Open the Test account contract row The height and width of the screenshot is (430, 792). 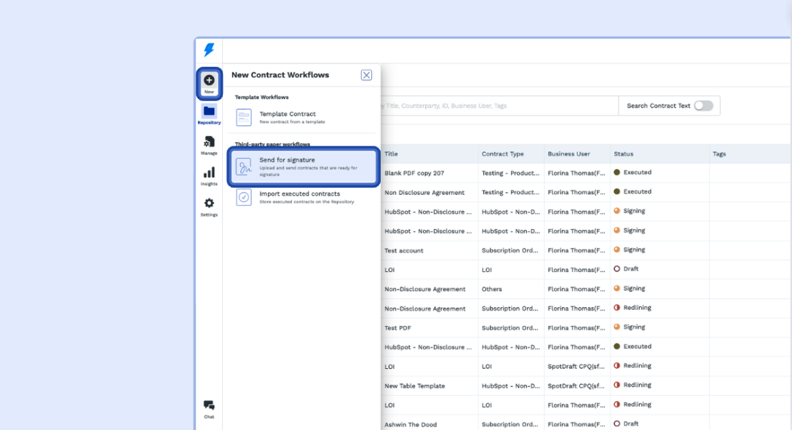pyautogui.click(x=404, y=250)
